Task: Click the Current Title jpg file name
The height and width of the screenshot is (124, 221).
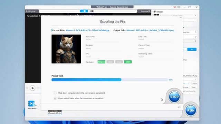Action: click(88, 30)
